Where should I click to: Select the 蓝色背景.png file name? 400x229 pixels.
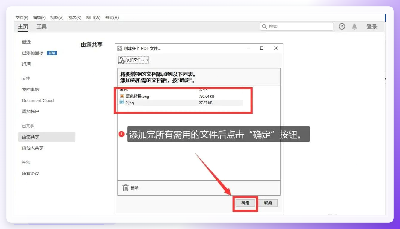137,96
